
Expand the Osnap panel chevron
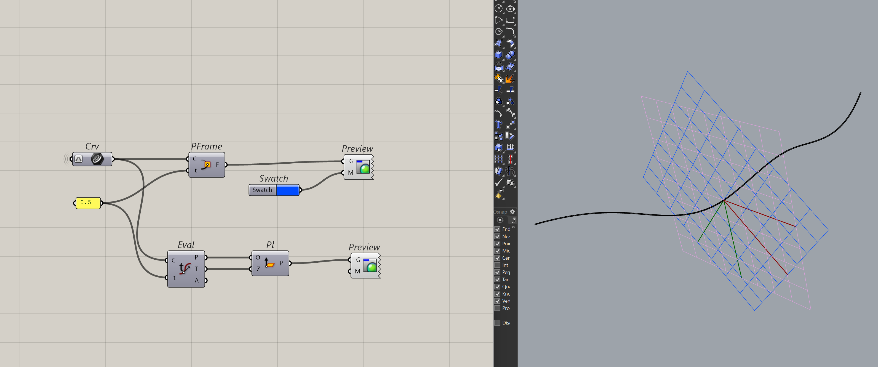pos(513,227)
